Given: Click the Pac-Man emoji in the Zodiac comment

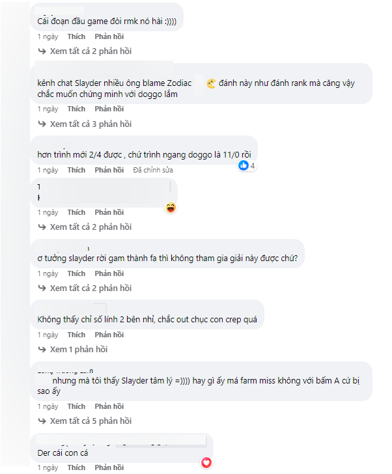Looking at the screenshot, I should coord(211,83).
